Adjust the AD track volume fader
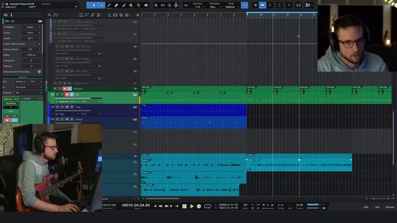 coord(79,98)
